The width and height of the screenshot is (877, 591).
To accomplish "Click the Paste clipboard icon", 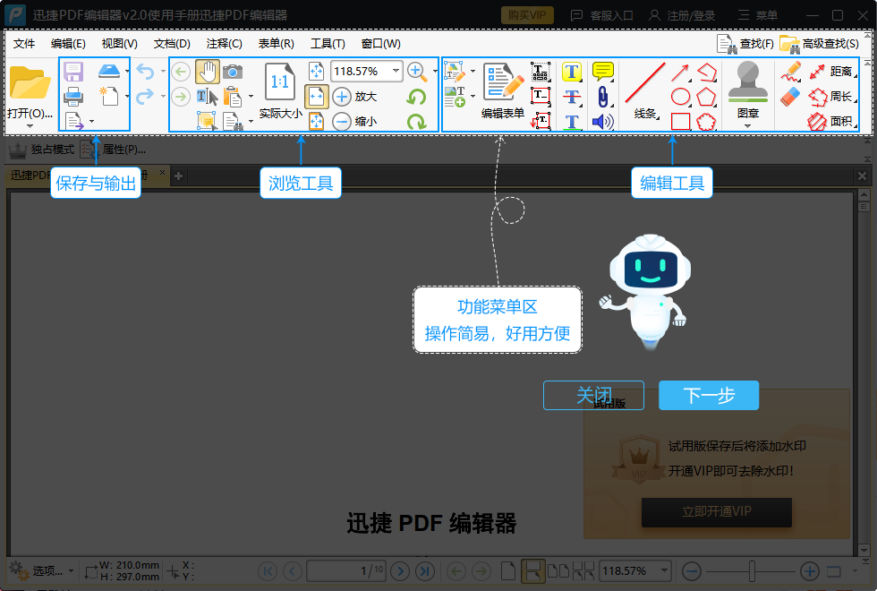I will pos(233,97).
